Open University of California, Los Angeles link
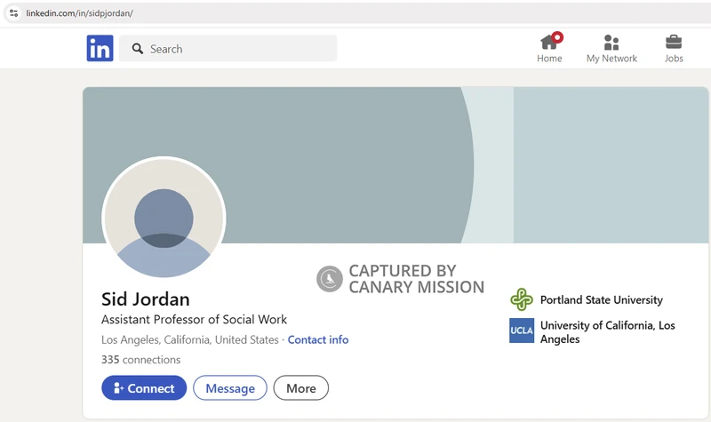Viewport: 711px width, 422px height. point(607,332)
